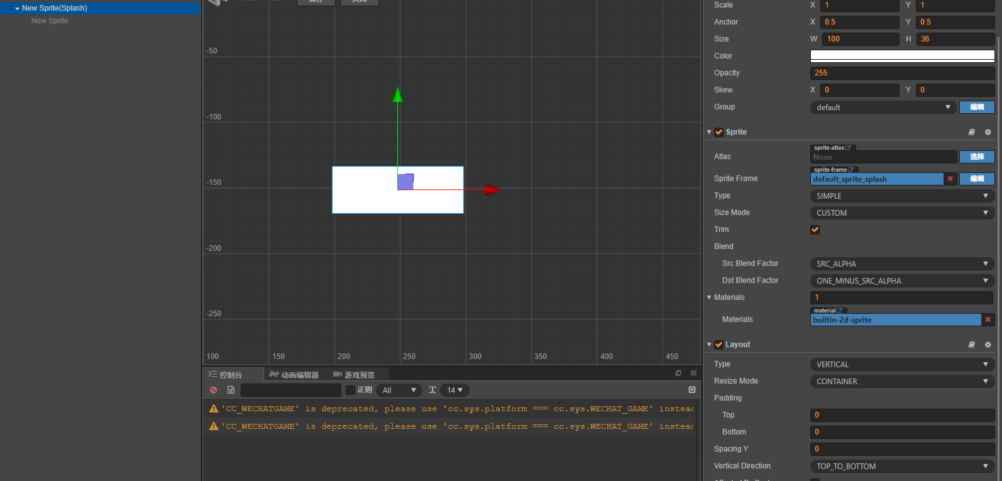
Task: Select the New Sprite(Splash) node
Action: [55, 8]
